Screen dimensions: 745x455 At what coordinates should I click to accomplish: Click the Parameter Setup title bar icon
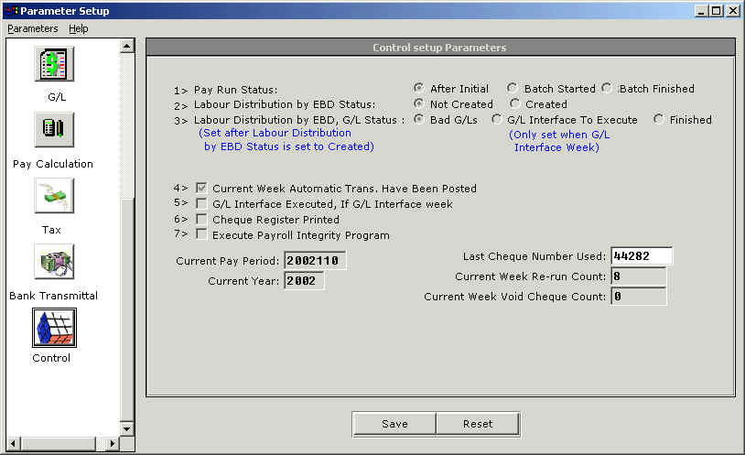point(10,11)
